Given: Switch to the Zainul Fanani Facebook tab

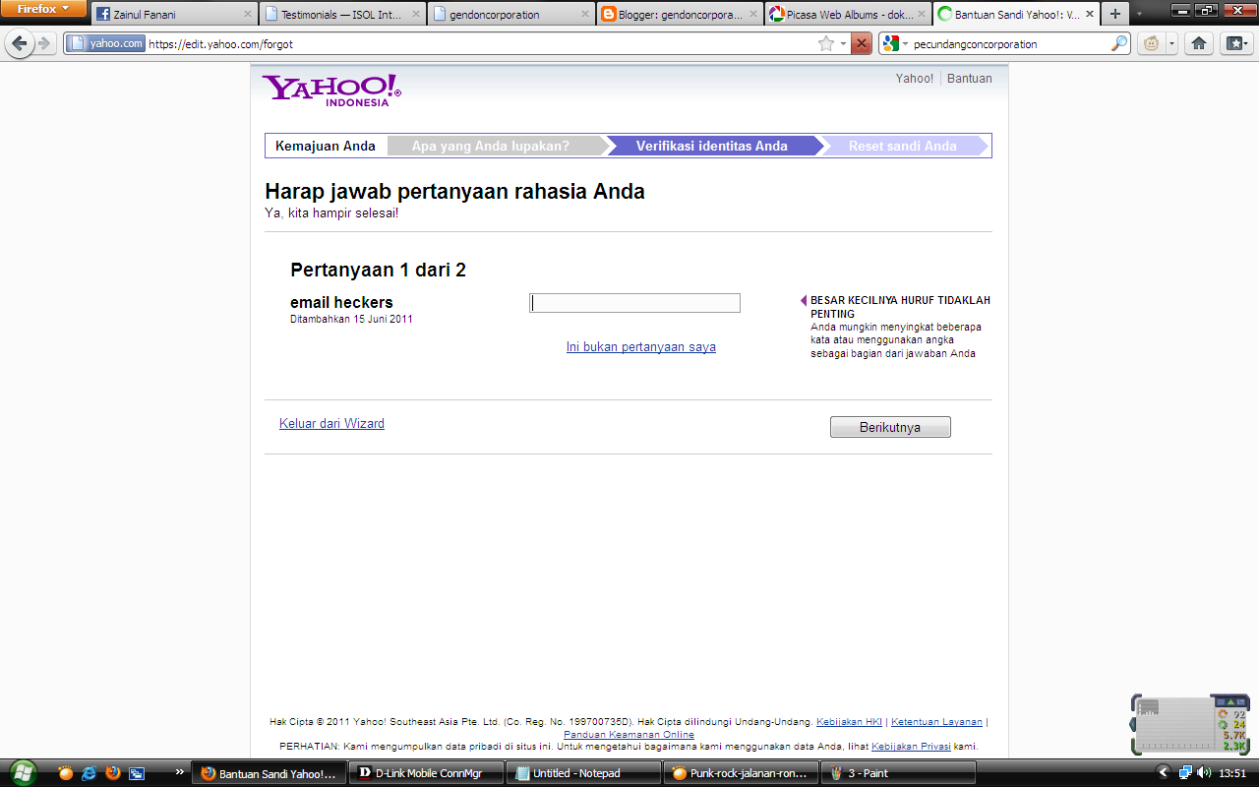Looking at the screenshot, I should 174,15.
